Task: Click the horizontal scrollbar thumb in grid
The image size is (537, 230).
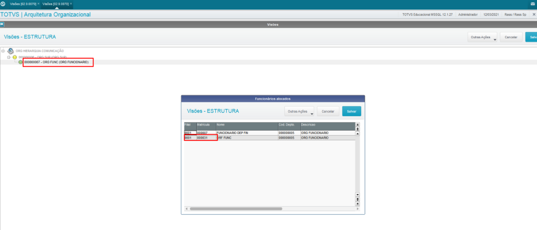Action: pyautogui.click(x=236, y=209)
